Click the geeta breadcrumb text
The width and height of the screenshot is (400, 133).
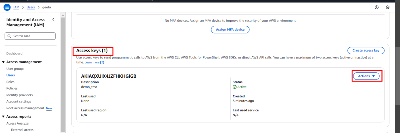point(46,7)
